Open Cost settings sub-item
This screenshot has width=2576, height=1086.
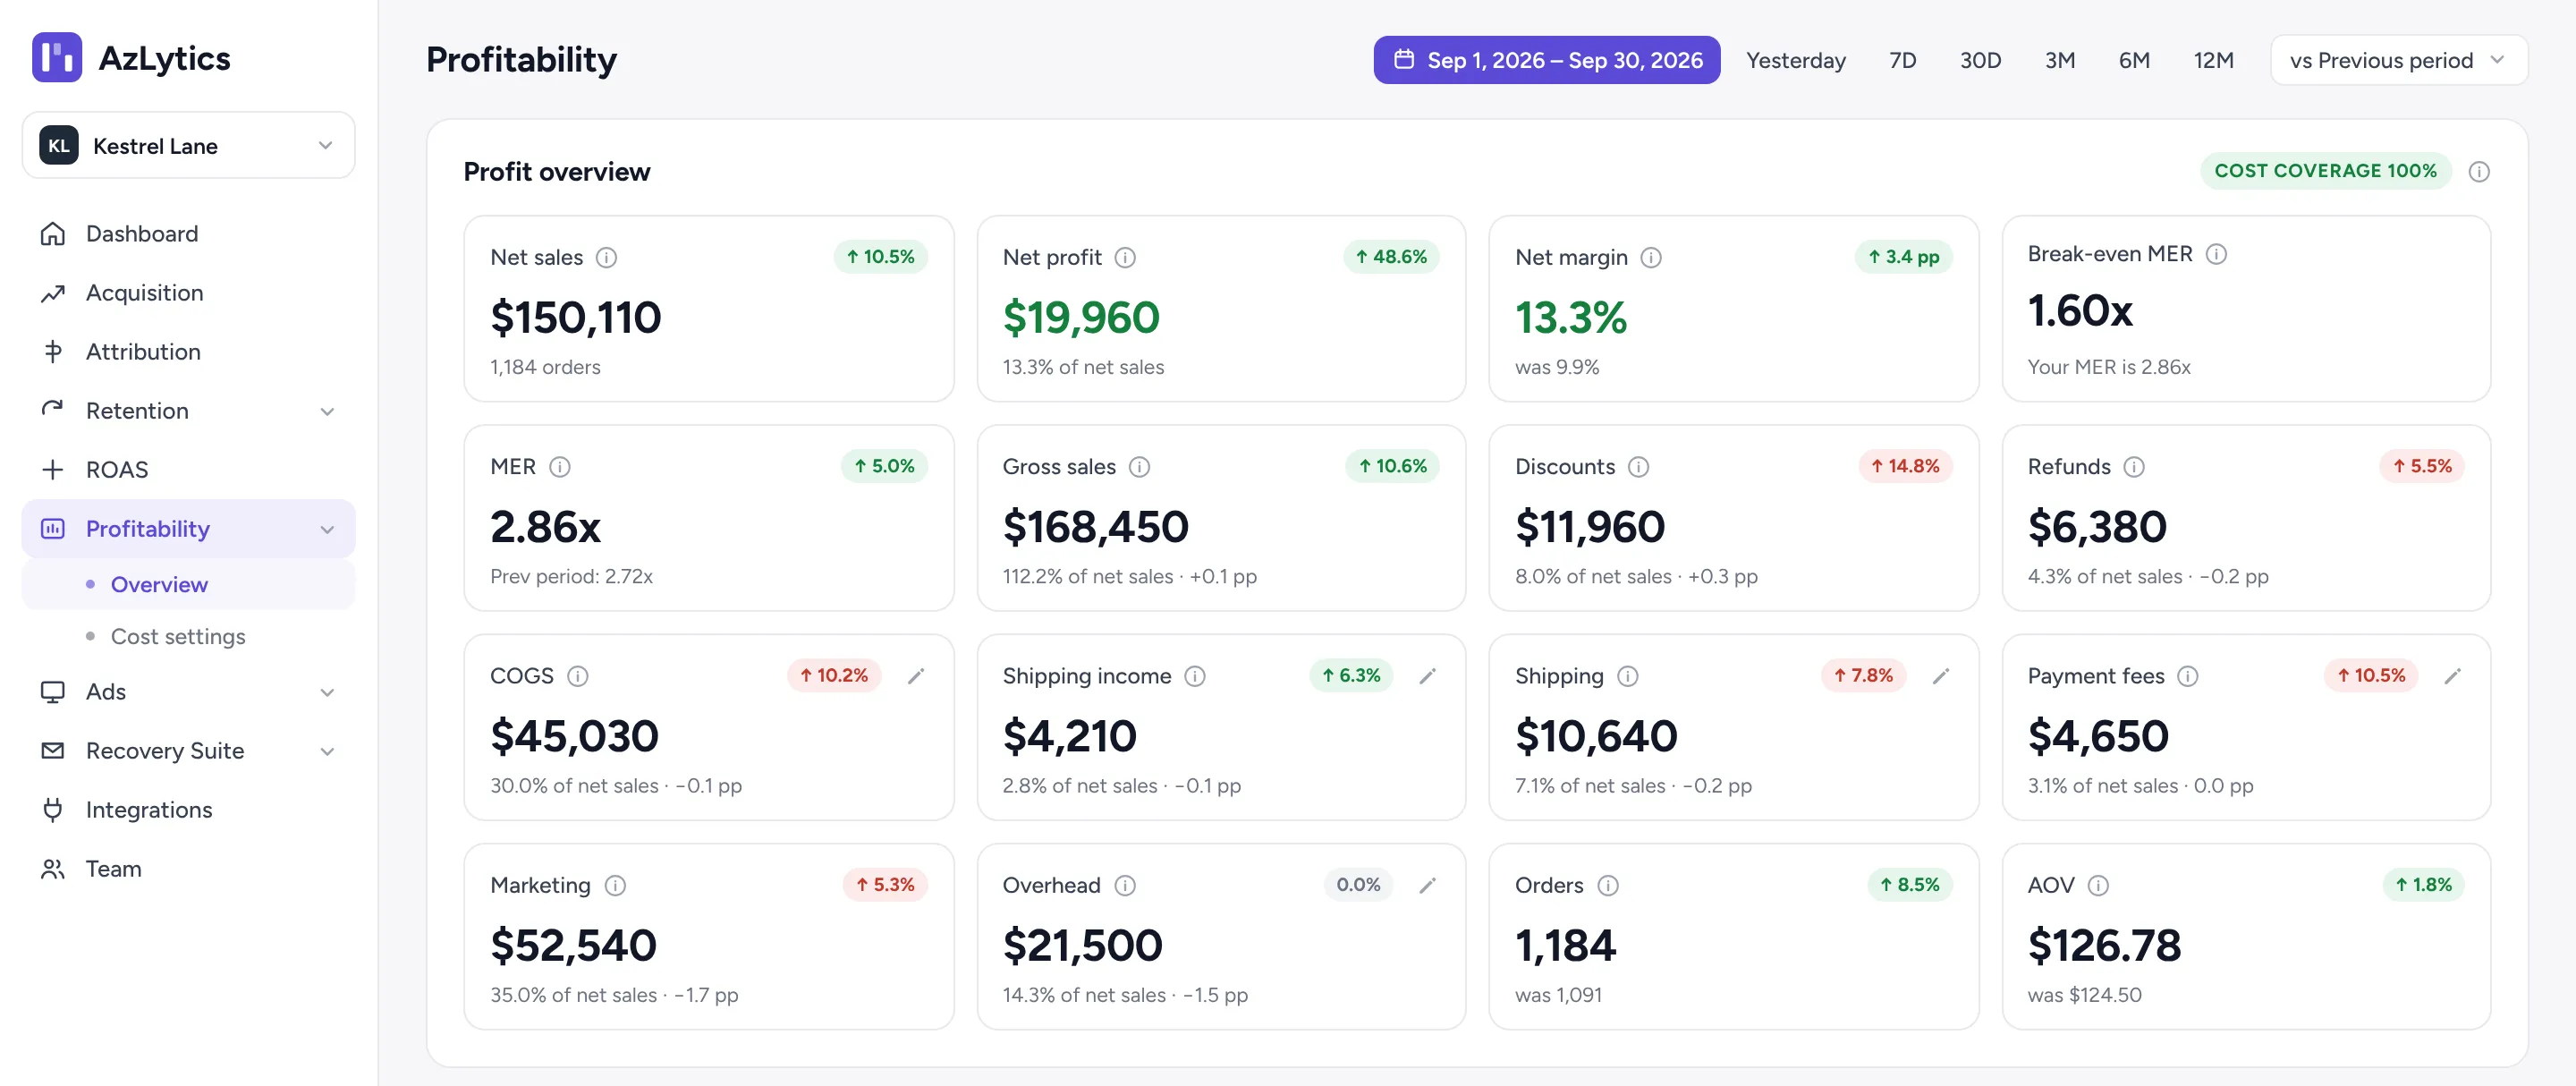coord(188,636)
